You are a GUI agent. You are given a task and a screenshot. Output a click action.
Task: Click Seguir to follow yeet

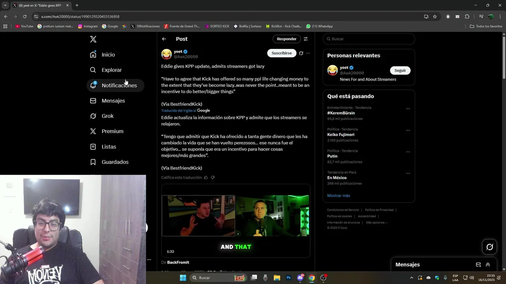(400, 70)
